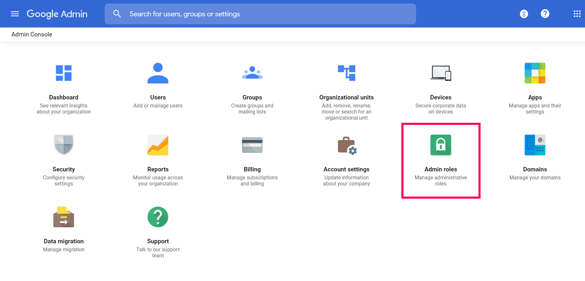Open the Domains building icon
Image resolution: width=585 pixels, height=281 pixels.
tap(535, 145)
